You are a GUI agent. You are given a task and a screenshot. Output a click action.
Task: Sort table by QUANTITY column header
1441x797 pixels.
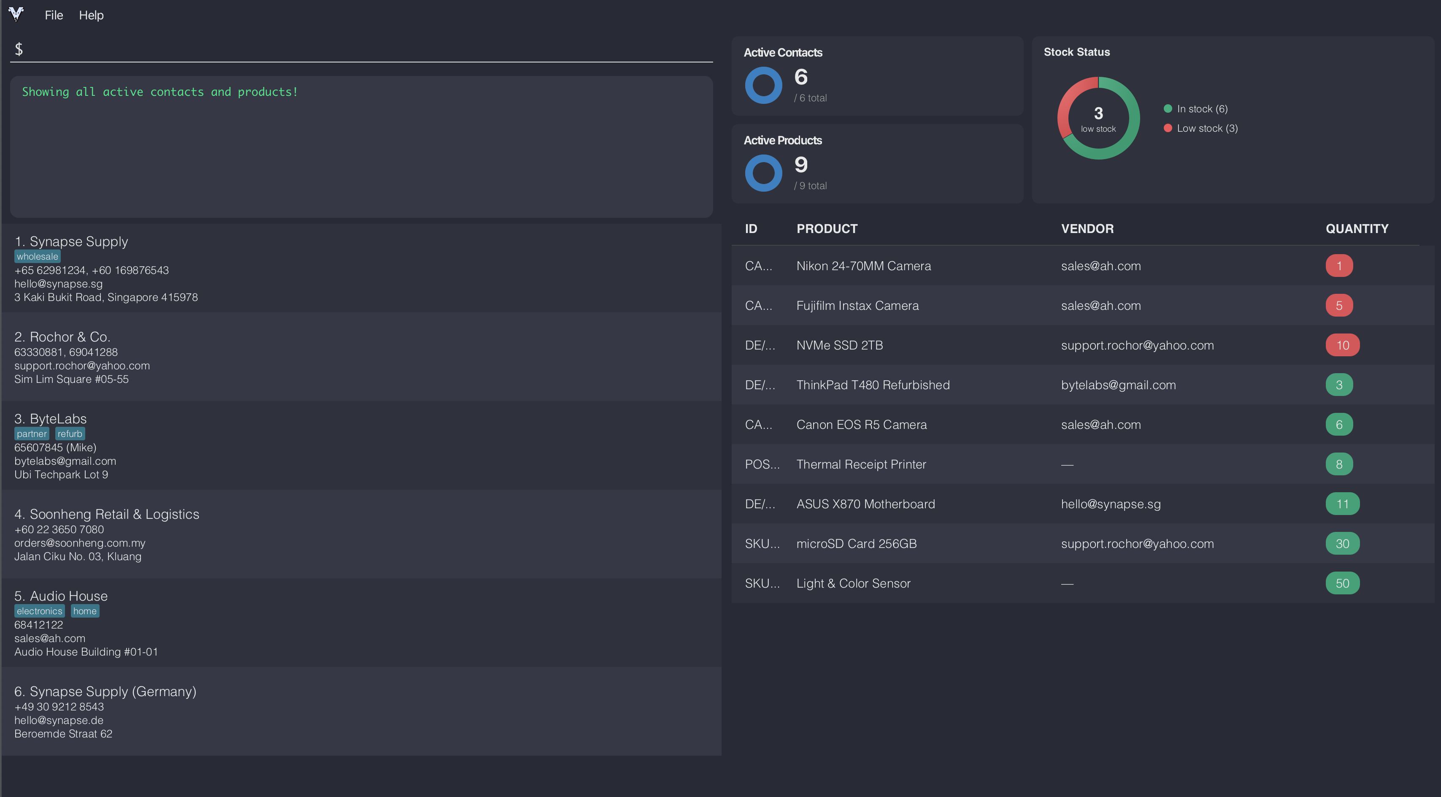click(x=1357, y=228)
